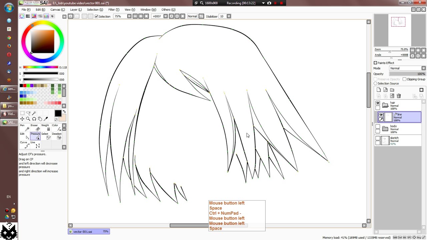Delete layer using the trash icon

click(x=399, y=96)
